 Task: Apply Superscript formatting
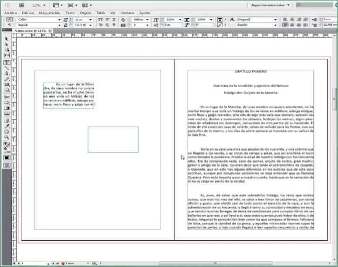(107, 20)
